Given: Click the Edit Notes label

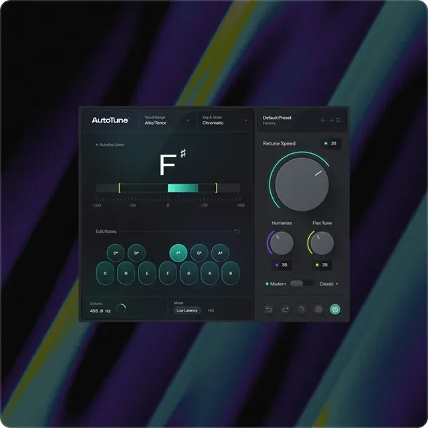Looking at the screenshot, I should click(106, 231).
